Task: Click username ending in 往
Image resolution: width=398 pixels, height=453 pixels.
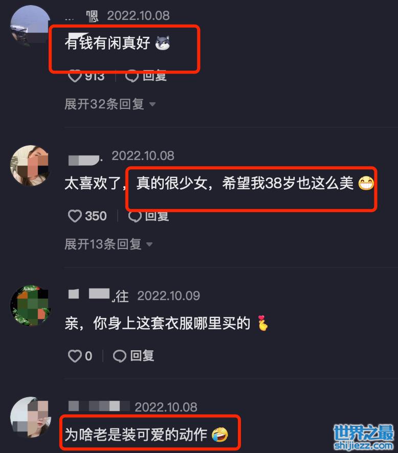Action: (x=98, y=296)
